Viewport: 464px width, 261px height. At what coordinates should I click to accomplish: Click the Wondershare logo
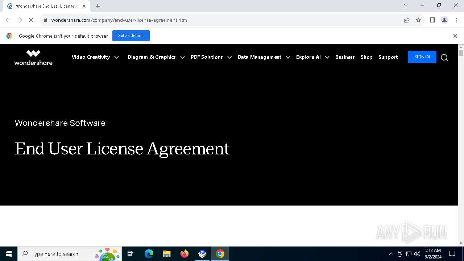[x=33, y=57]
